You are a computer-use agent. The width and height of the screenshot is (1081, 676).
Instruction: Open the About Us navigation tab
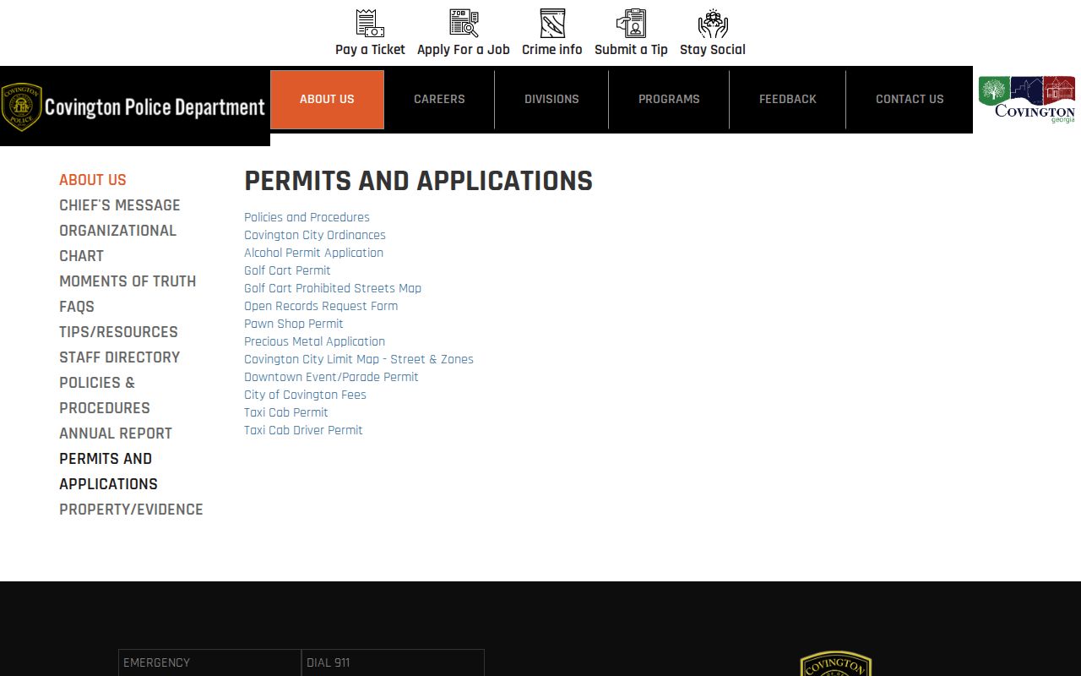tap(327, 100)
